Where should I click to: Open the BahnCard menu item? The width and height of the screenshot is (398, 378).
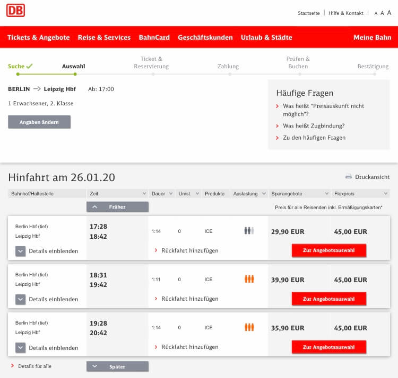tap(154, 38)
